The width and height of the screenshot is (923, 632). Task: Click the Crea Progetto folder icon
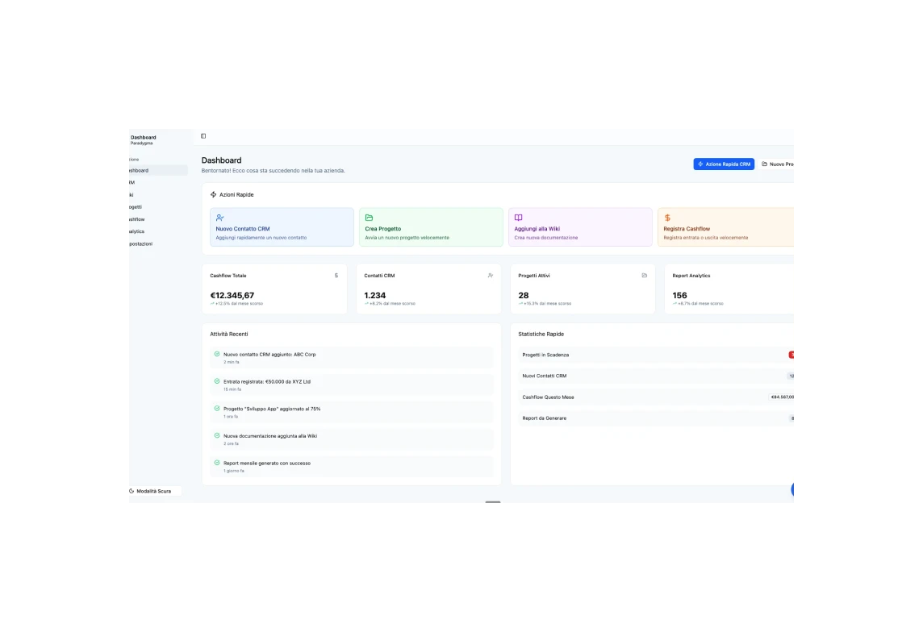[369, 218]
